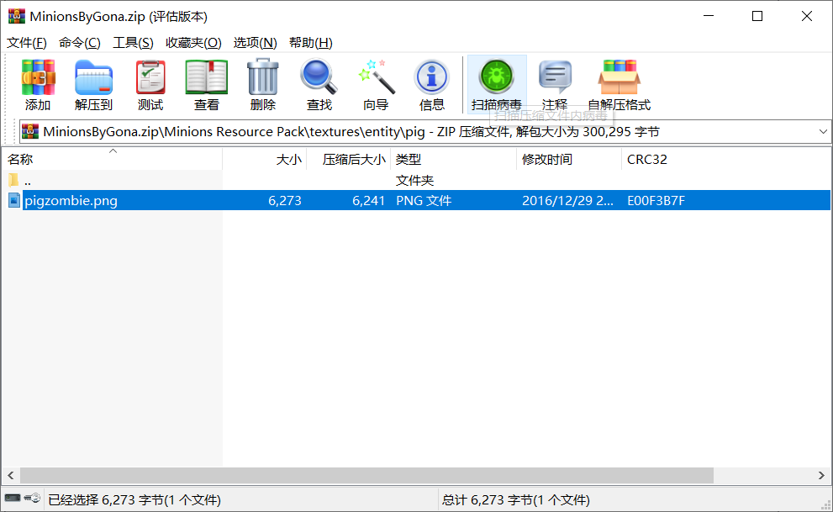Open the Favorites (收藏夹) menu

point(193,43)
